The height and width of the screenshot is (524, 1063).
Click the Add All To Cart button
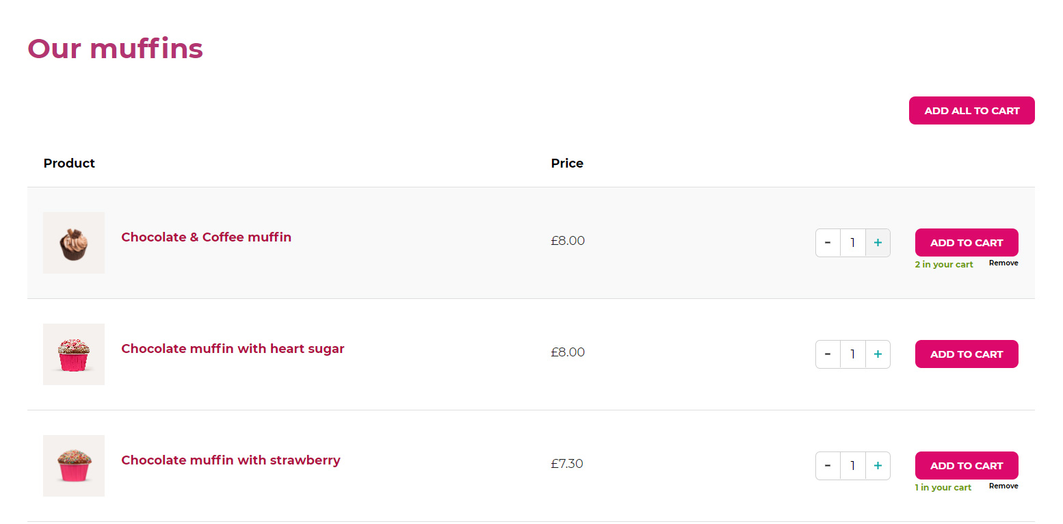point(971,111)
